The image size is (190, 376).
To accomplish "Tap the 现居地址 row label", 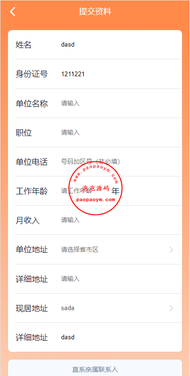I will 32,308.
